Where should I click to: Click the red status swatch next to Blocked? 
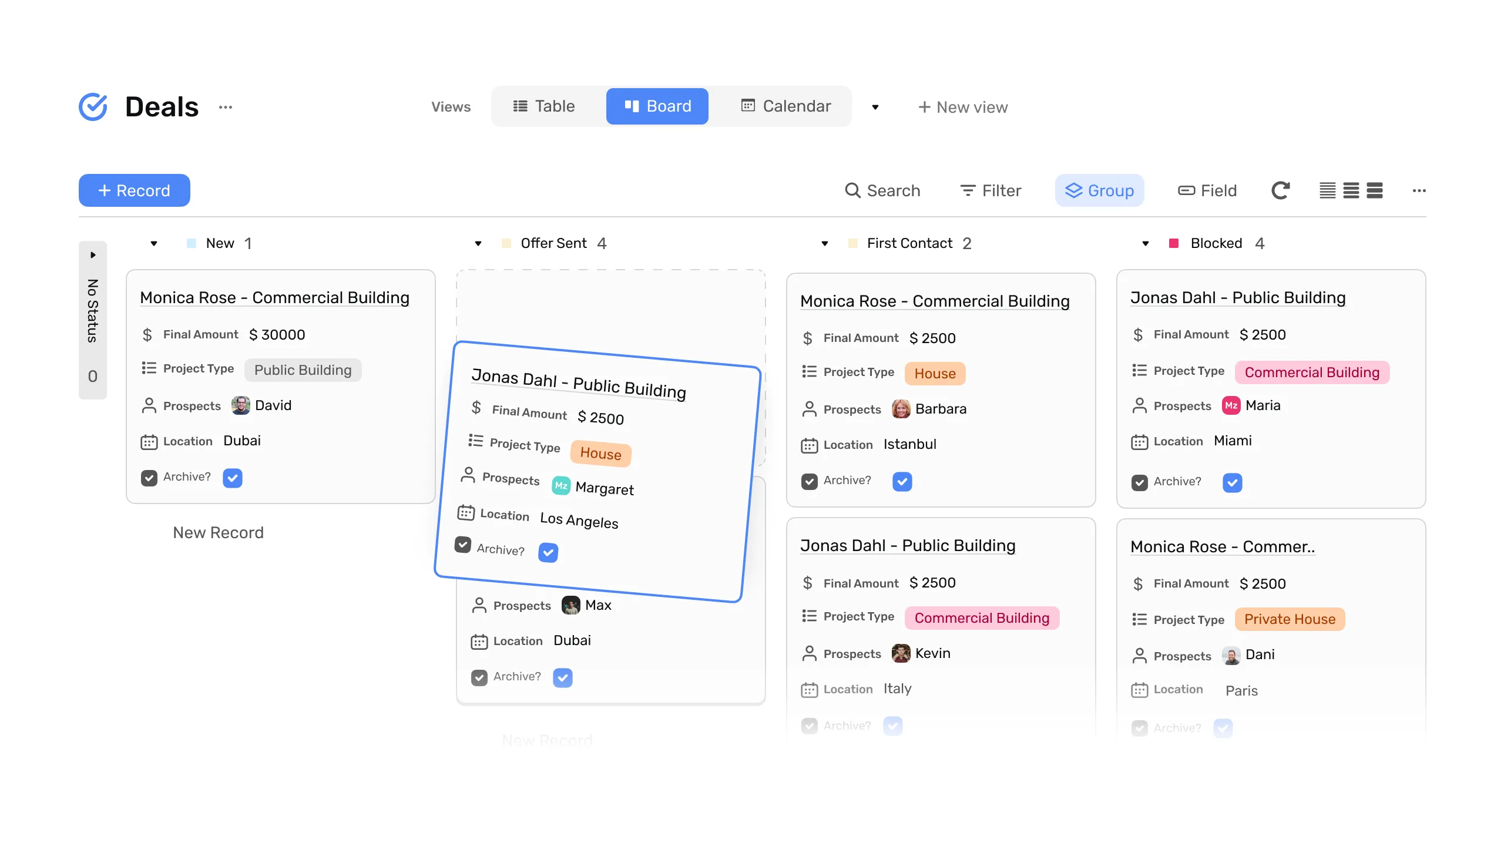tap(1174, 243)
